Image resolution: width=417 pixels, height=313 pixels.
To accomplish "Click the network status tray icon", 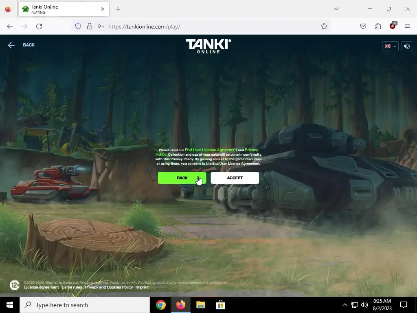I will 355,305.
